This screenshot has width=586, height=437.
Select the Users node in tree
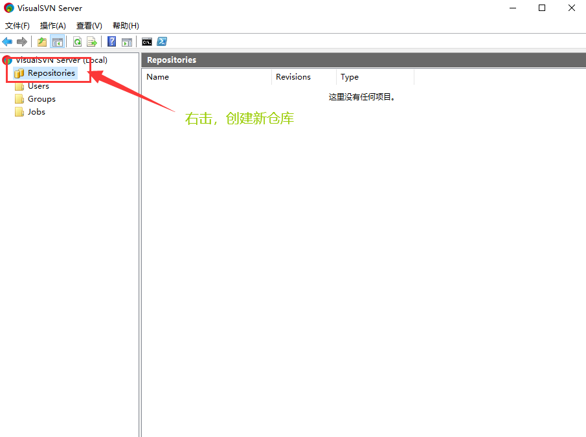coord(38,86)
